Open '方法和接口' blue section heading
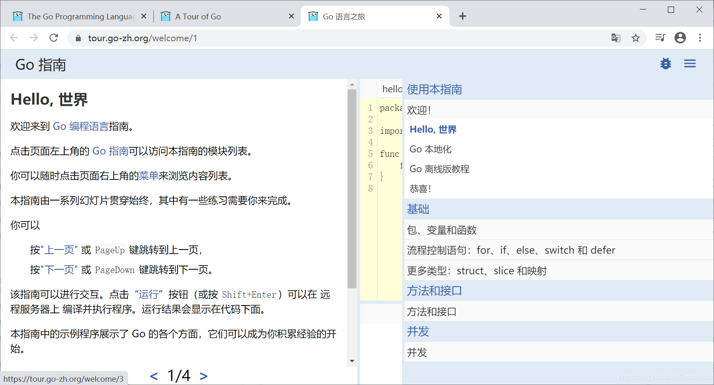The image size is (714, 385). click(435, 291)
